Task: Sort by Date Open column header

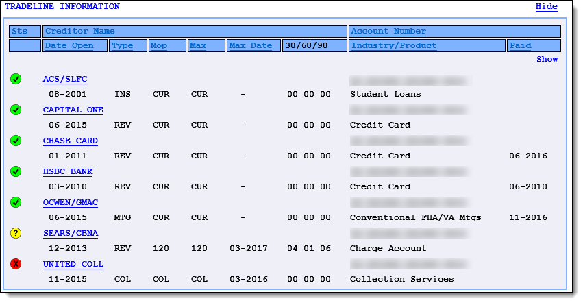Action: (x=69, y=45)
